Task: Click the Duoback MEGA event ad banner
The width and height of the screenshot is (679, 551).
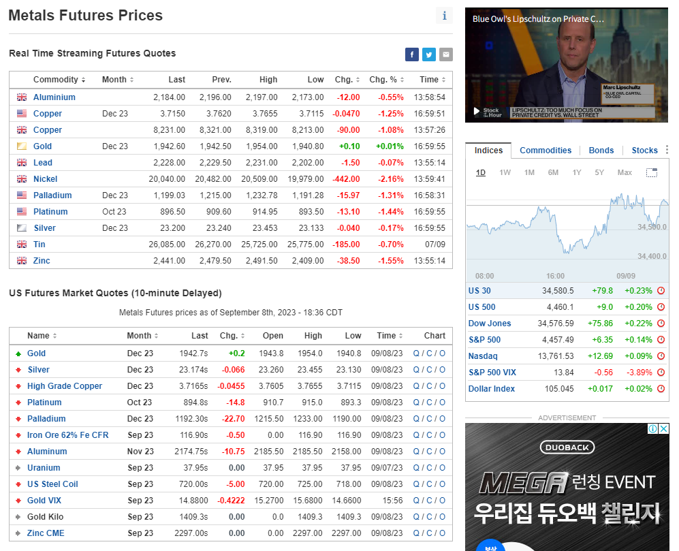Action: (x=567, y=488)
